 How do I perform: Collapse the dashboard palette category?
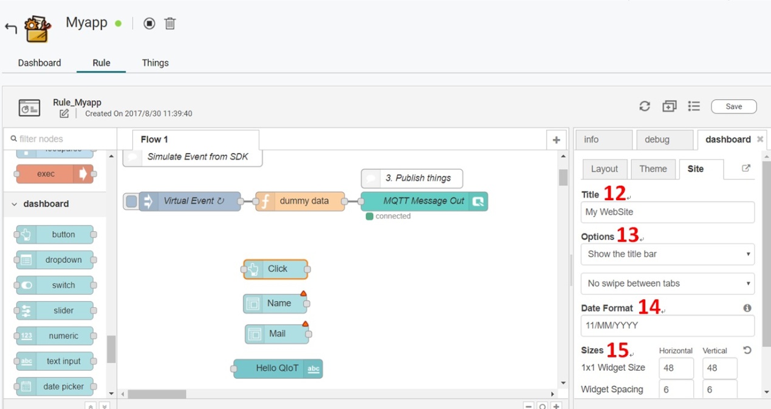[15, 204]
